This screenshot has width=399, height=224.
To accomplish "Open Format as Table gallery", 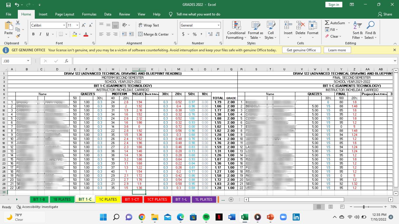I will pyautogui.click(x=256, y=30).
